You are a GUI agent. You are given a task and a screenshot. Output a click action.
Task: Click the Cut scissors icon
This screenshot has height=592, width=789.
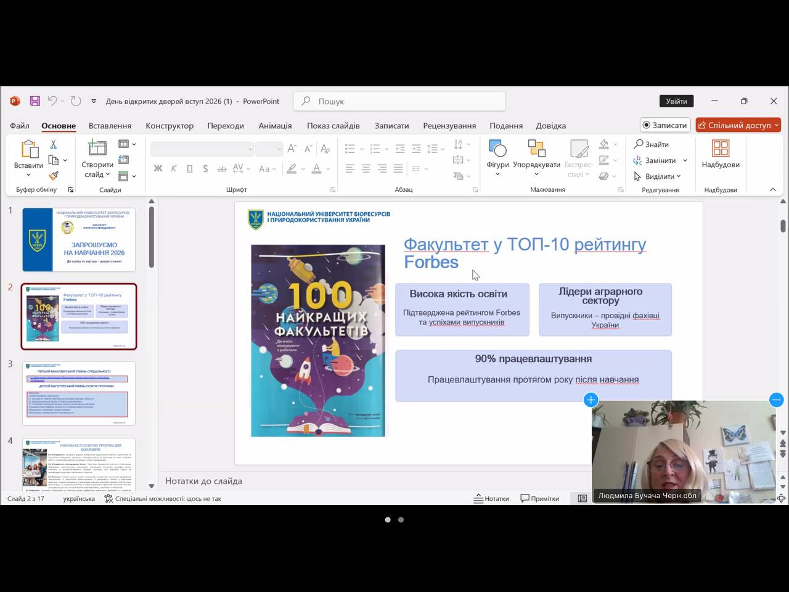54,144
